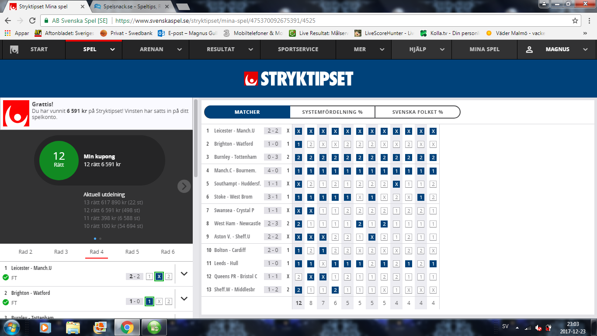Open E-post Magnus bookmark

187,33
